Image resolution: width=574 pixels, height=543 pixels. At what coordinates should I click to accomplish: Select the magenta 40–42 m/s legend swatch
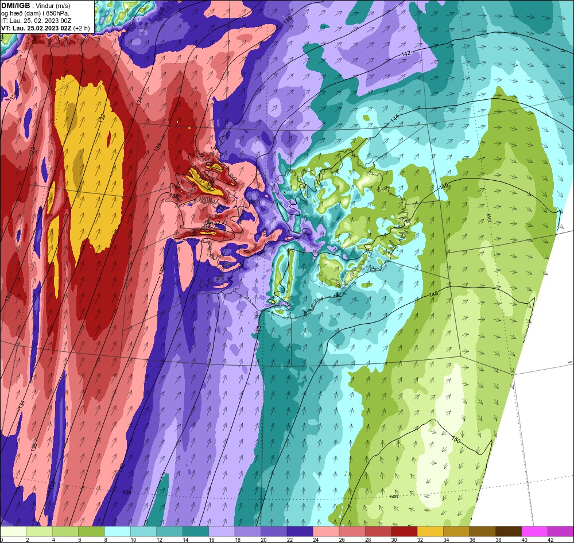tap(534, 532)
